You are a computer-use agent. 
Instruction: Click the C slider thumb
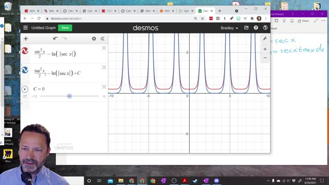click(x=69, y=96)
